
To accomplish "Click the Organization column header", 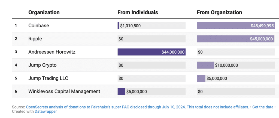I will tap(44, 12).
